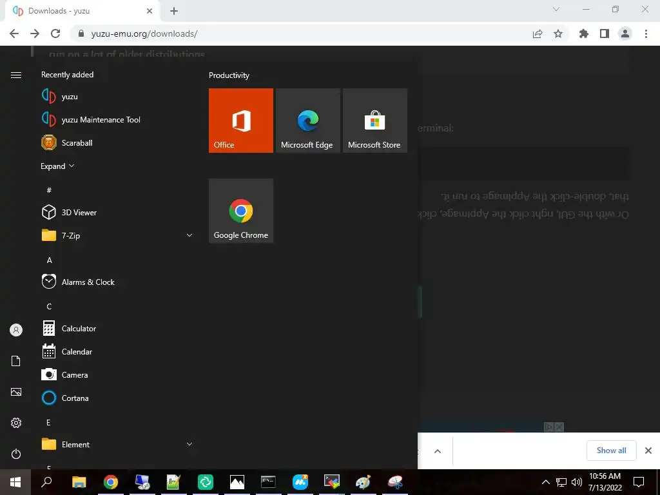Jump to letter C section header
The image size is (660, 495).
(49, 306)
